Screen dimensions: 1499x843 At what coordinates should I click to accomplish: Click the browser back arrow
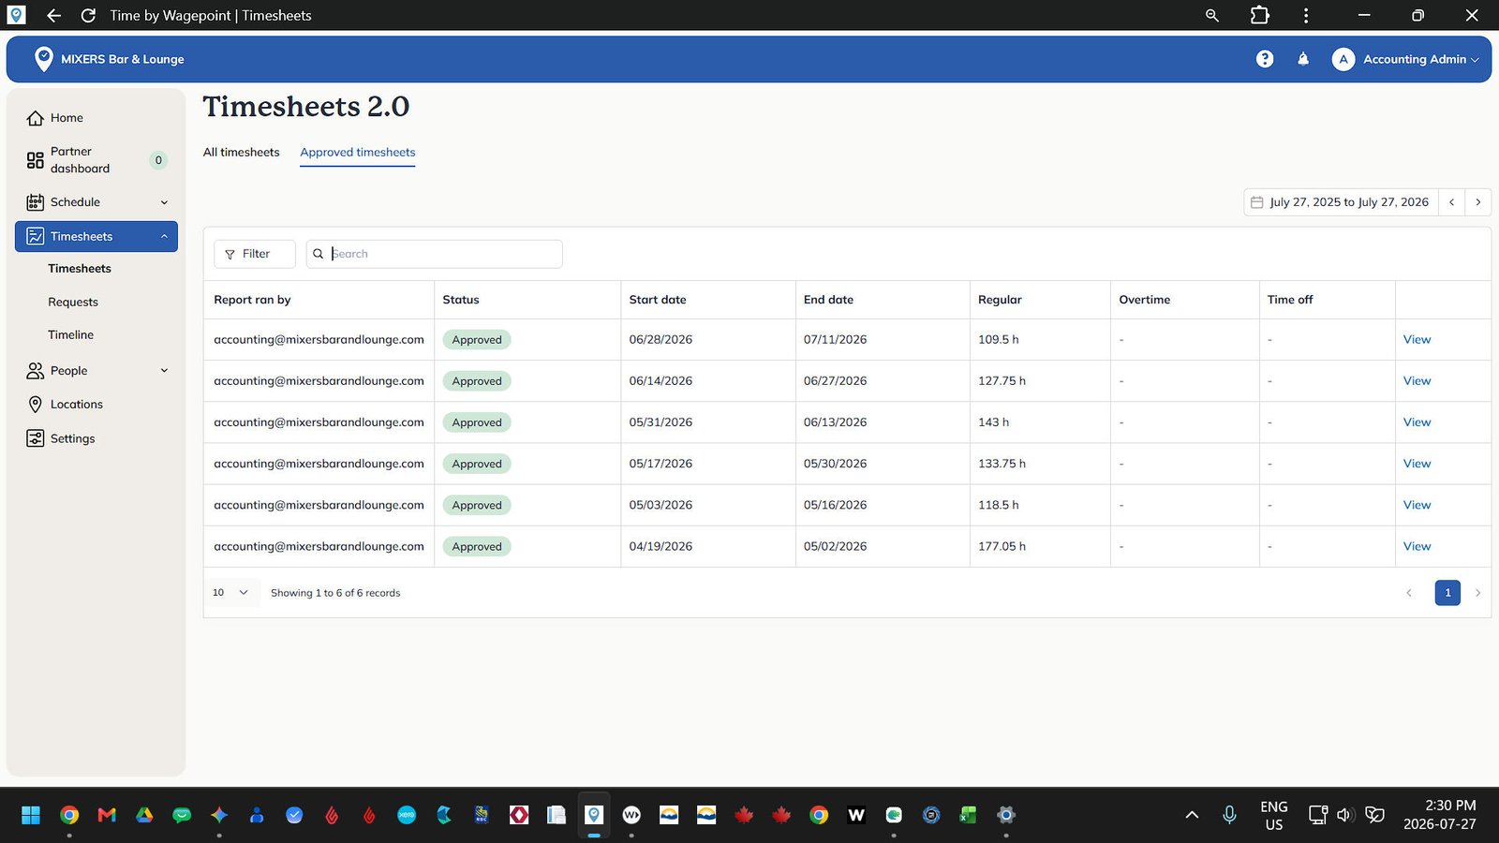[x=53, y=15]
